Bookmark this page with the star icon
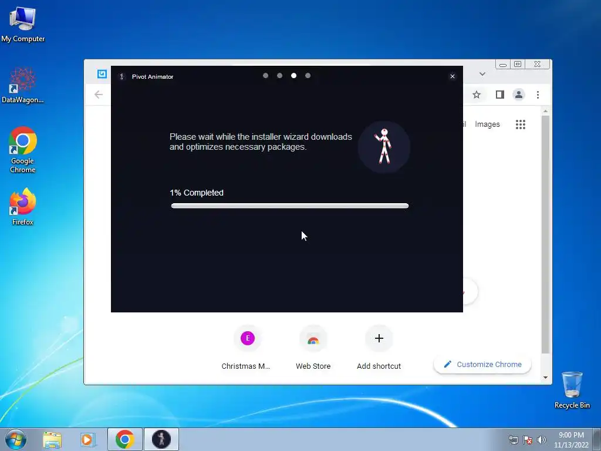 pos(477,95)
